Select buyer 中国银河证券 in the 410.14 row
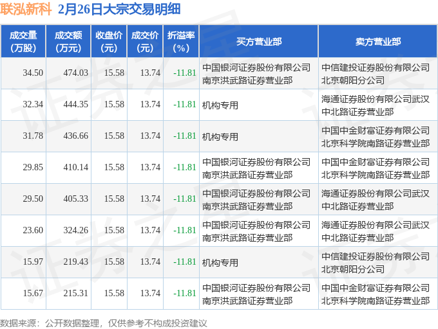 (256, 168)
